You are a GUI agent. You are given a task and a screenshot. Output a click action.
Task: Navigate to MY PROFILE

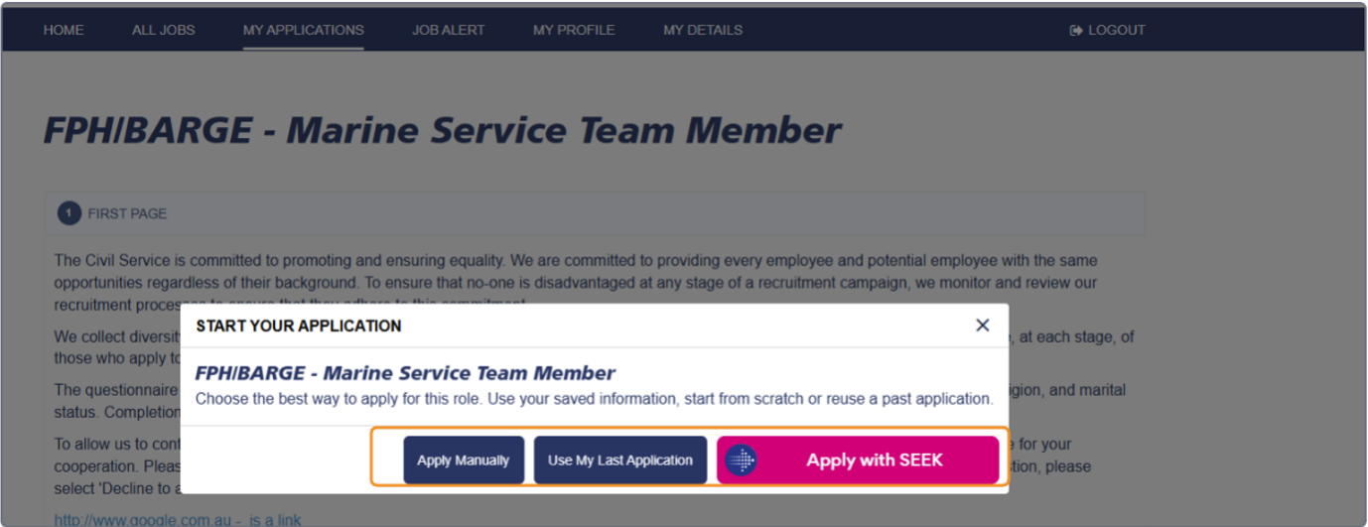[574, 30]
